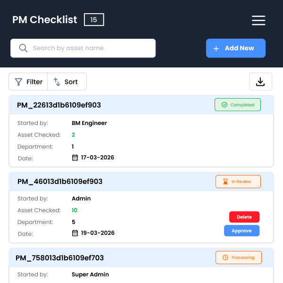Open the Sort options
283x283 pixels.
67,82
